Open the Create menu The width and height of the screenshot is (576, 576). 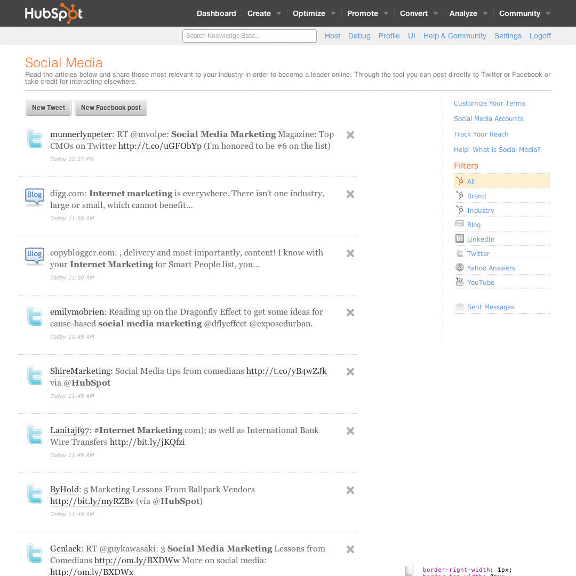point(259,13)
